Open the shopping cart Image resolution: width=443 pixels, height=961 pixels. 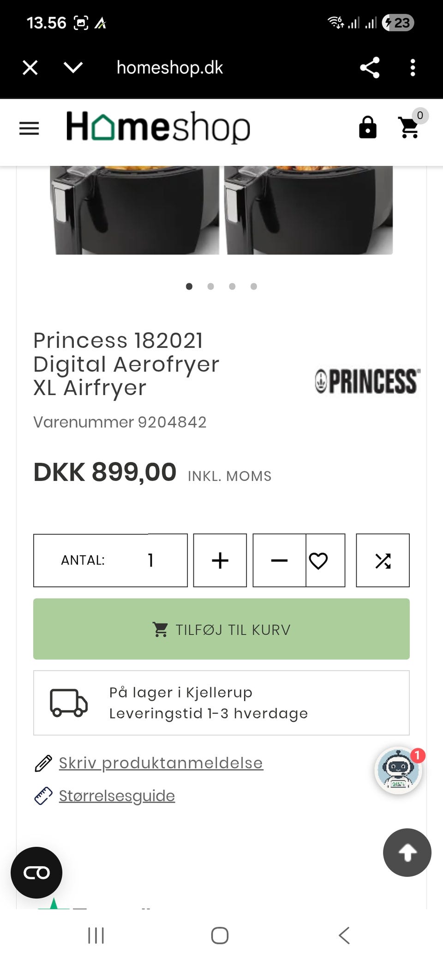[409, 128]
